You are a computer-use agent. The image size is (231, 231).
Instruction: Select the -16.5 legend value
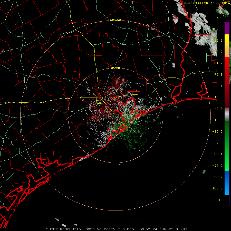[217, 120]
